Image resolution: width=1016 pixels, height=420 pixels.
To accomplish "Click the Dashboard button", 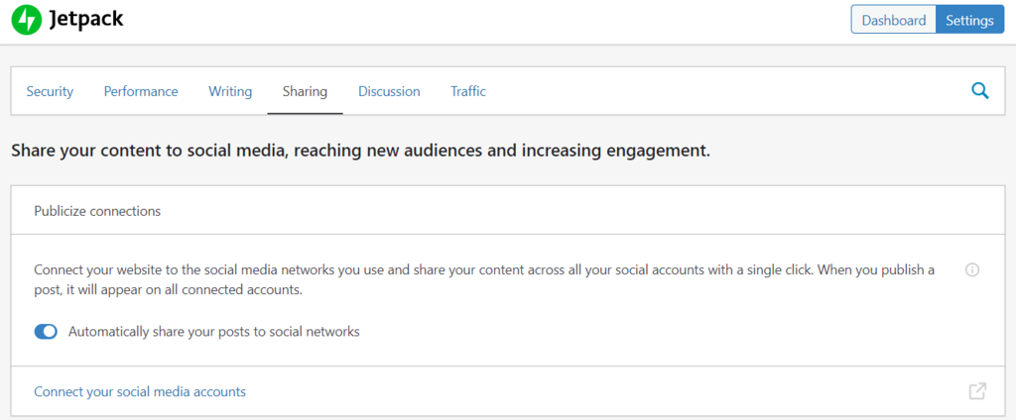I will [893, 20].
